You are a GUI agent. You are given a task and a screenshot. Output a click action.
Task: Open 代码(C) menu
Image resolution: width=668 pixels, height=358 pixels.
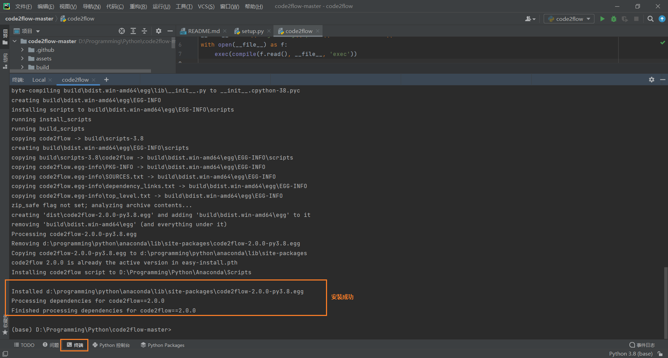pyautogui.click(x=115, y=7)
